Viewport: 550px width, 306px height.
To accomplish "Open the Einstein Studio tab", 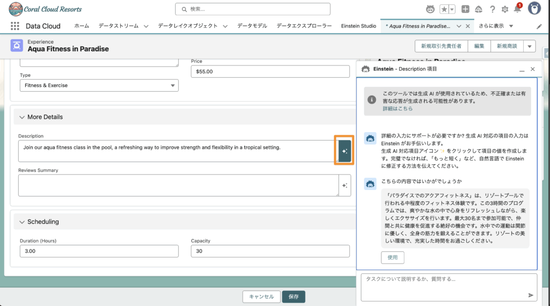I will click(x=358, y=26).
